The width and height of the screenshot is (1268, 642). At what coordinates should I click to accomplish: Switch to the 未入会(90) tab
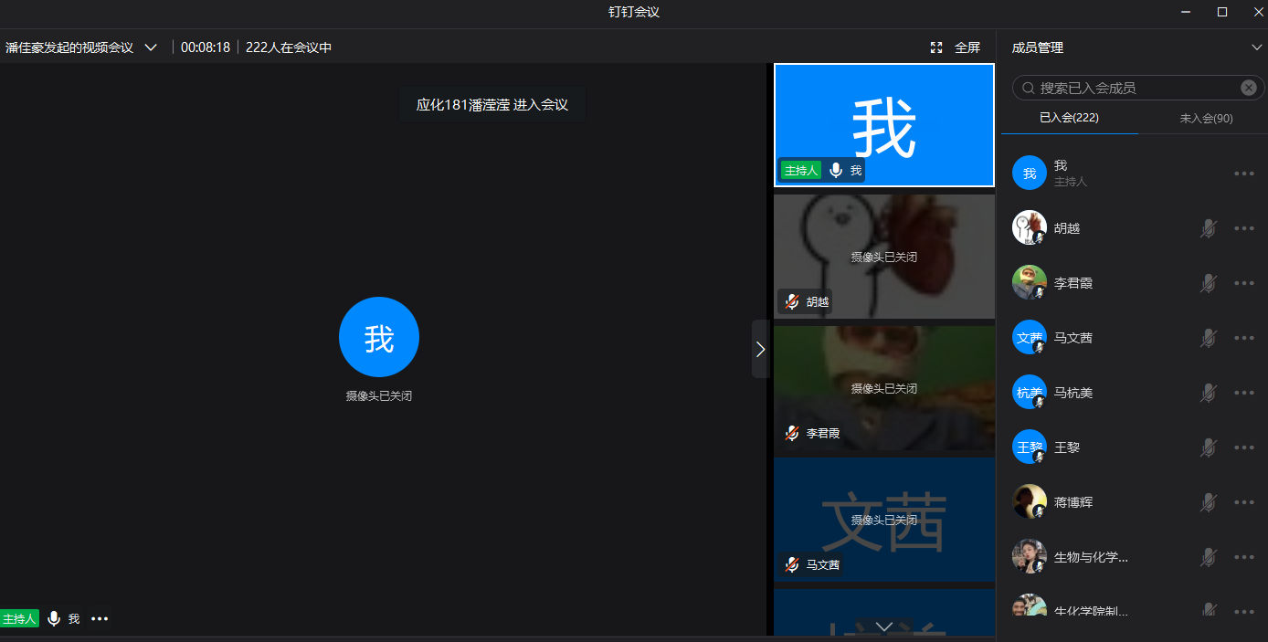[x=1206, y=118]
